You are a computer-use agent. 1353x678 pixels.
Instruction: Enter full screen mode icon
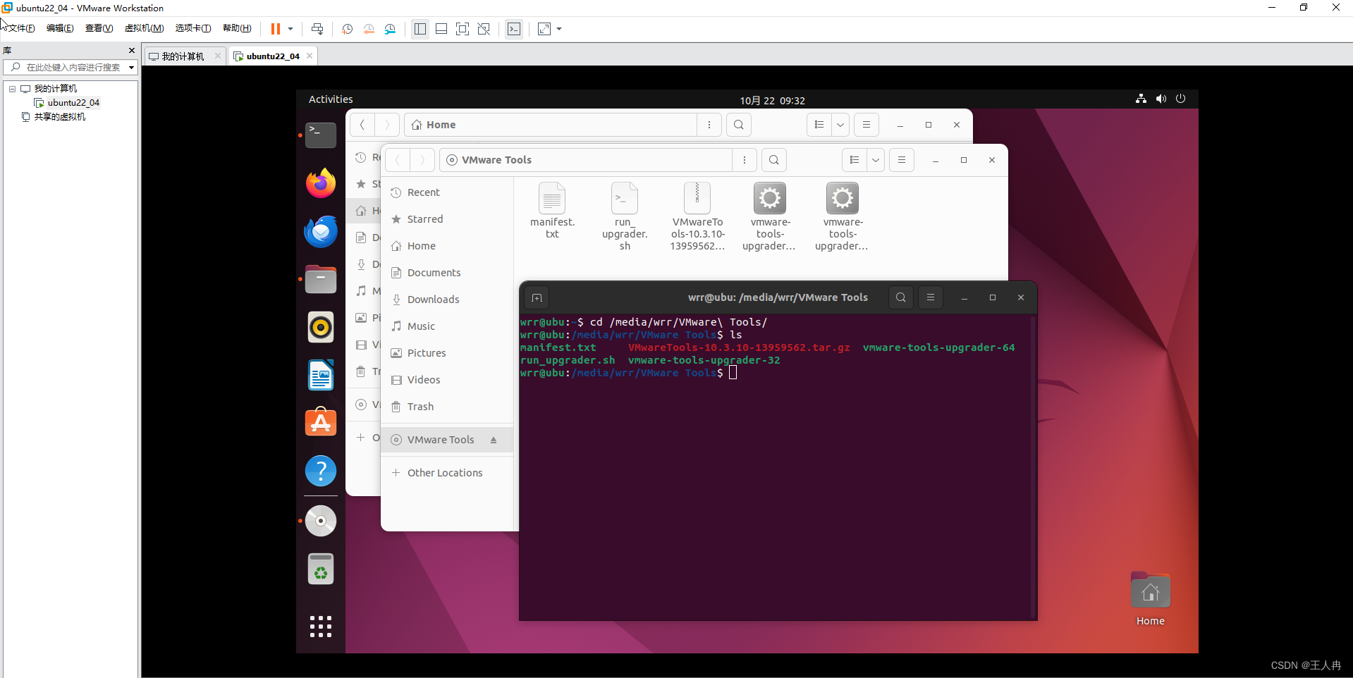(463, 29)
